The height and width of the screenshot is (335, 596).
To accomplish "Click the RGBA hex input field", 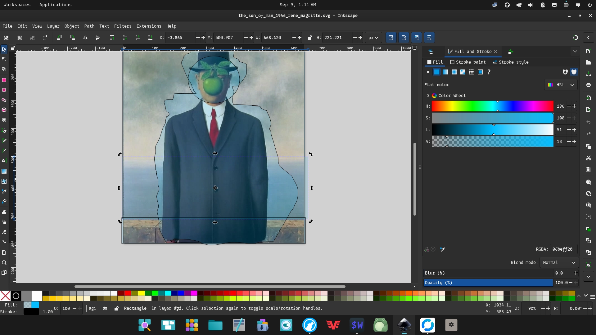I will pyautogui.click(x=563, y=249).
